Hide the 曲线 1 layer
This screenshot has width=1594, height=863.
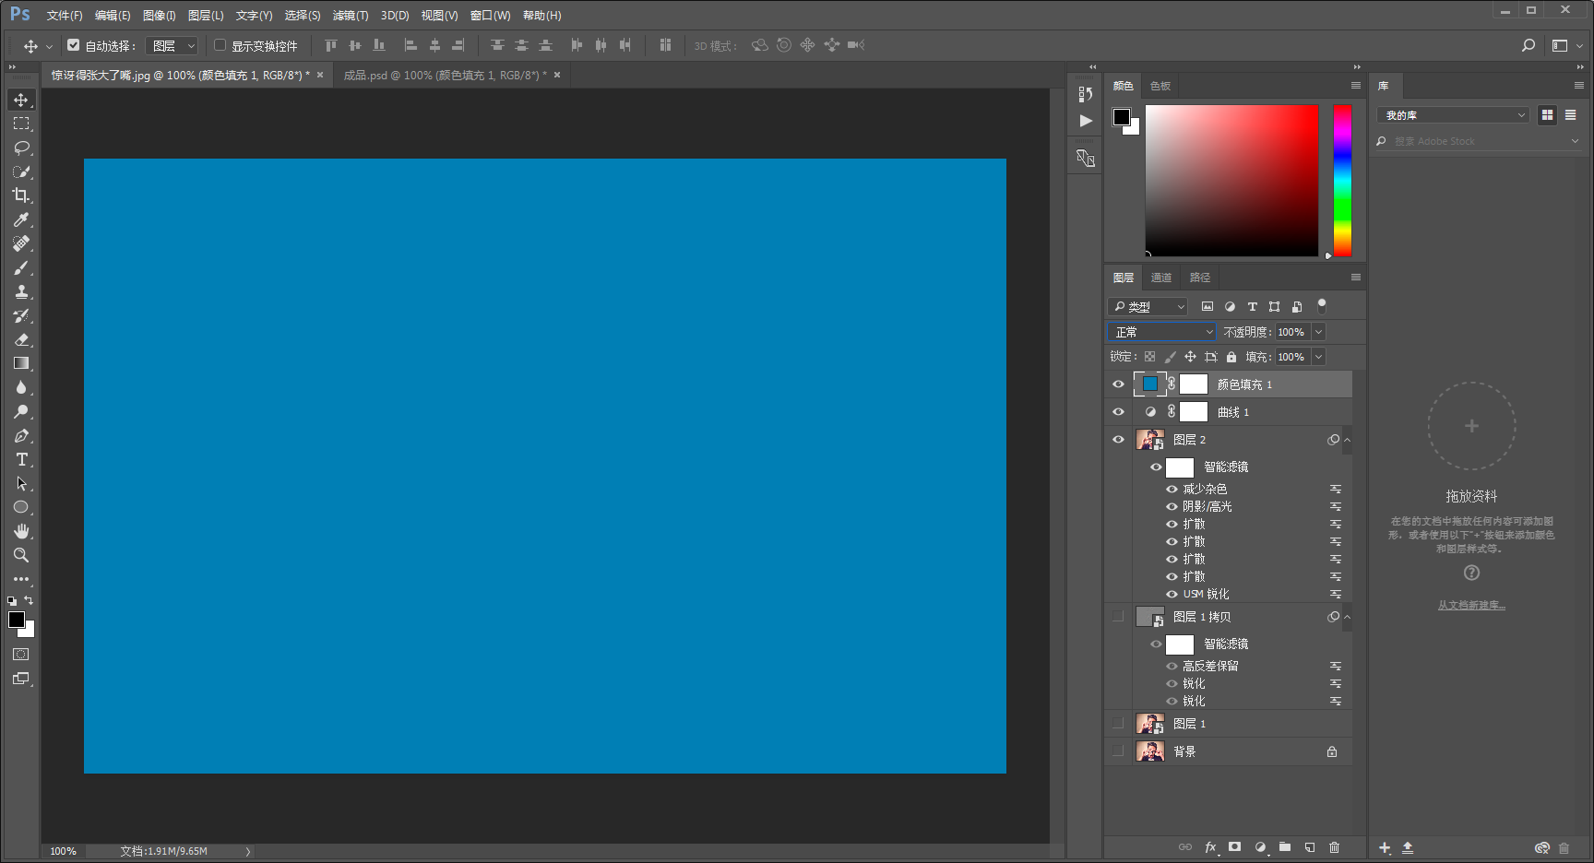[1118, 412]
